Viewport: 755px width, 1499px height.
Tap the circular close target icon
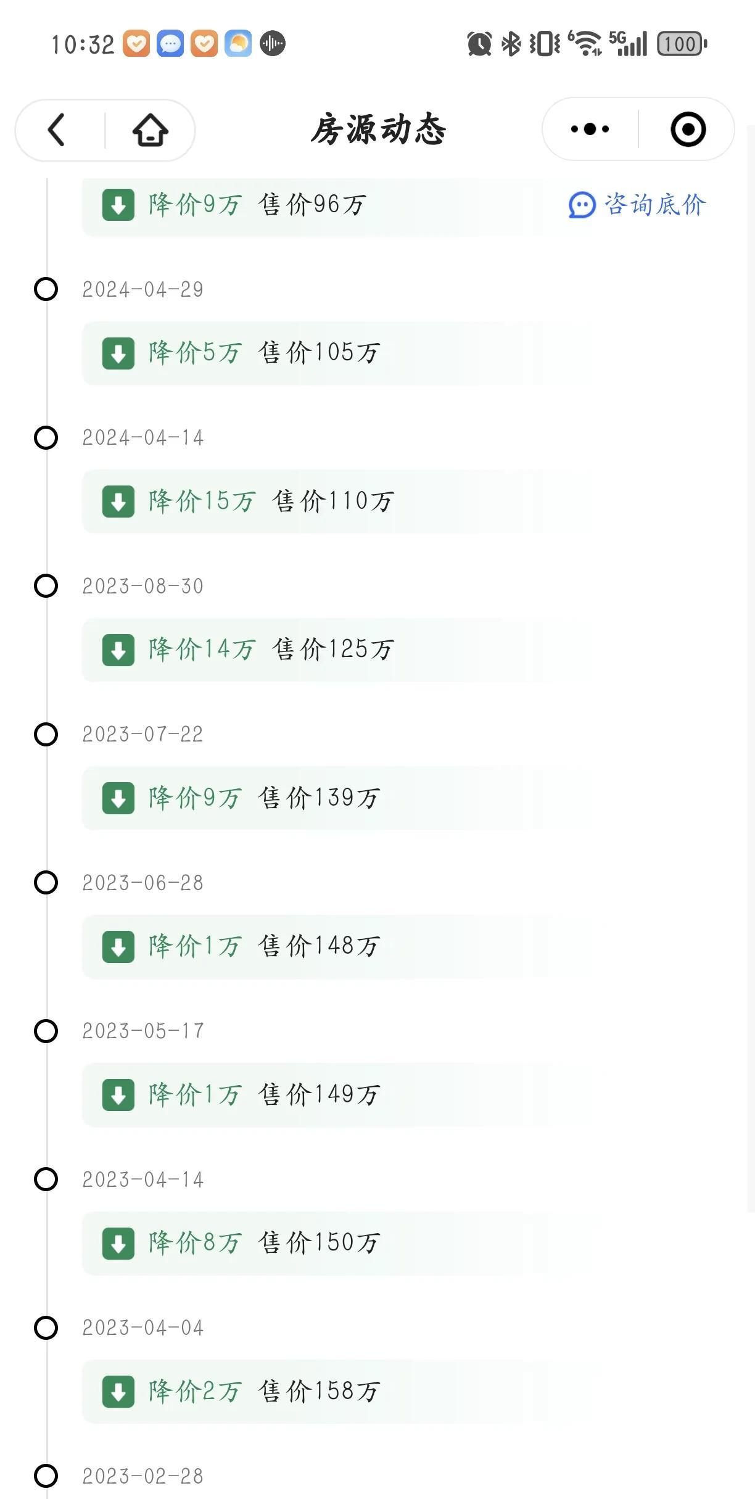pos(688,130)
